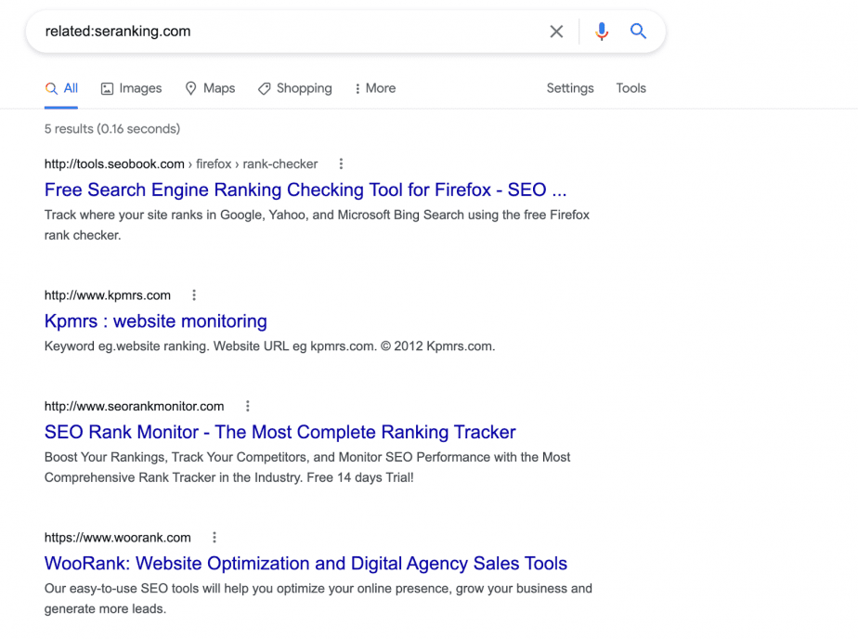858x639 pixels.
Task: Switch to the Images tab
Action: (131, 88)
